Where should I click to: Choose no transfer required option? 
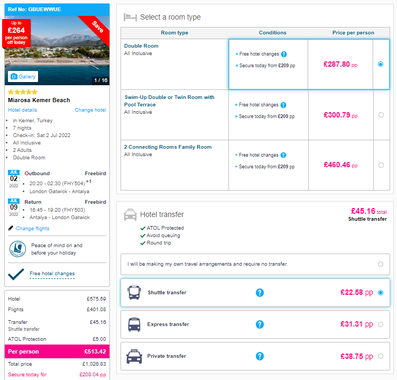coord(380,264)
